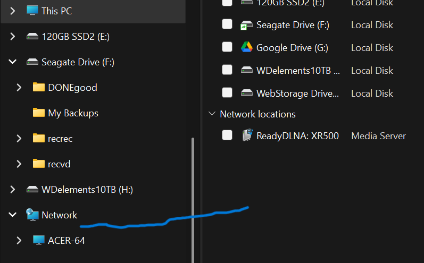This screenshot has width=424, height=263.
Task: Click the recrec folder icon
Action: point(39,138)
